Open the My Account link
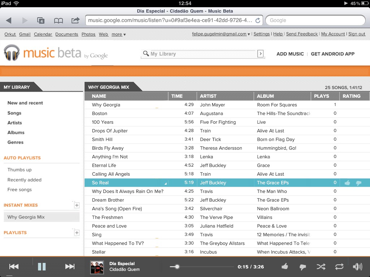Screen dimensions: 370x277 point(333,34)
